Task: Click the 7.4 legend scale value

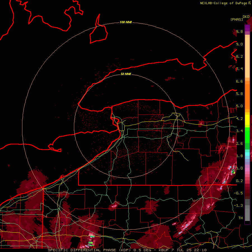Action: click(x=239, y=69)
